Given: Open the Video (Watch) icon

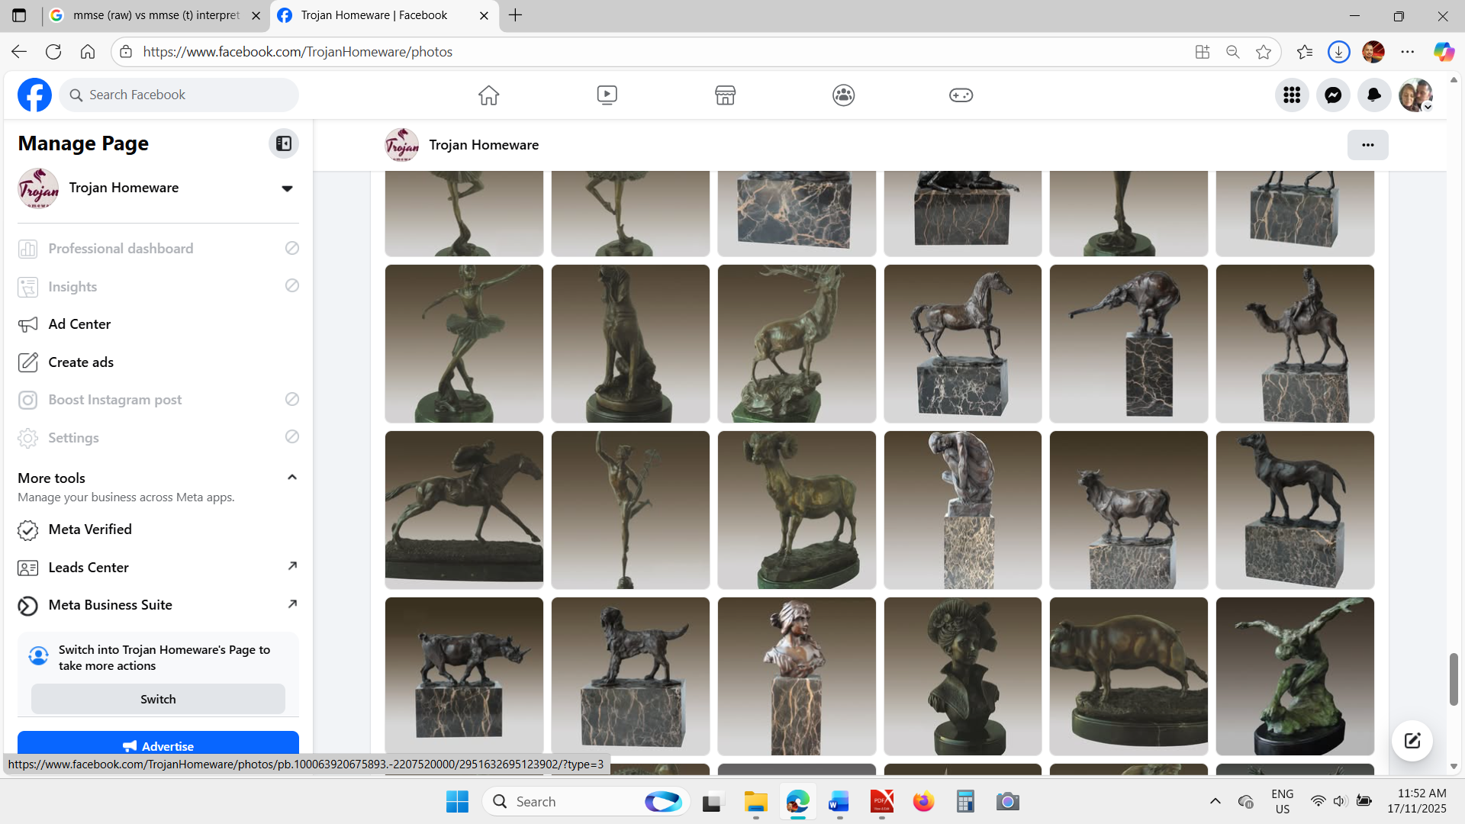Looking at the screenshot, I should click(x=607, y=95).
